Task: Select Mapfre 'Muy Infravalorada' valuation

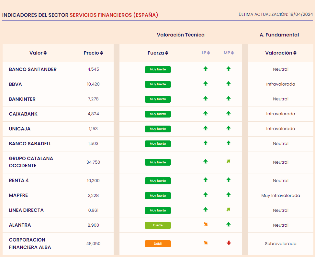Action: (x=280, y=196)
